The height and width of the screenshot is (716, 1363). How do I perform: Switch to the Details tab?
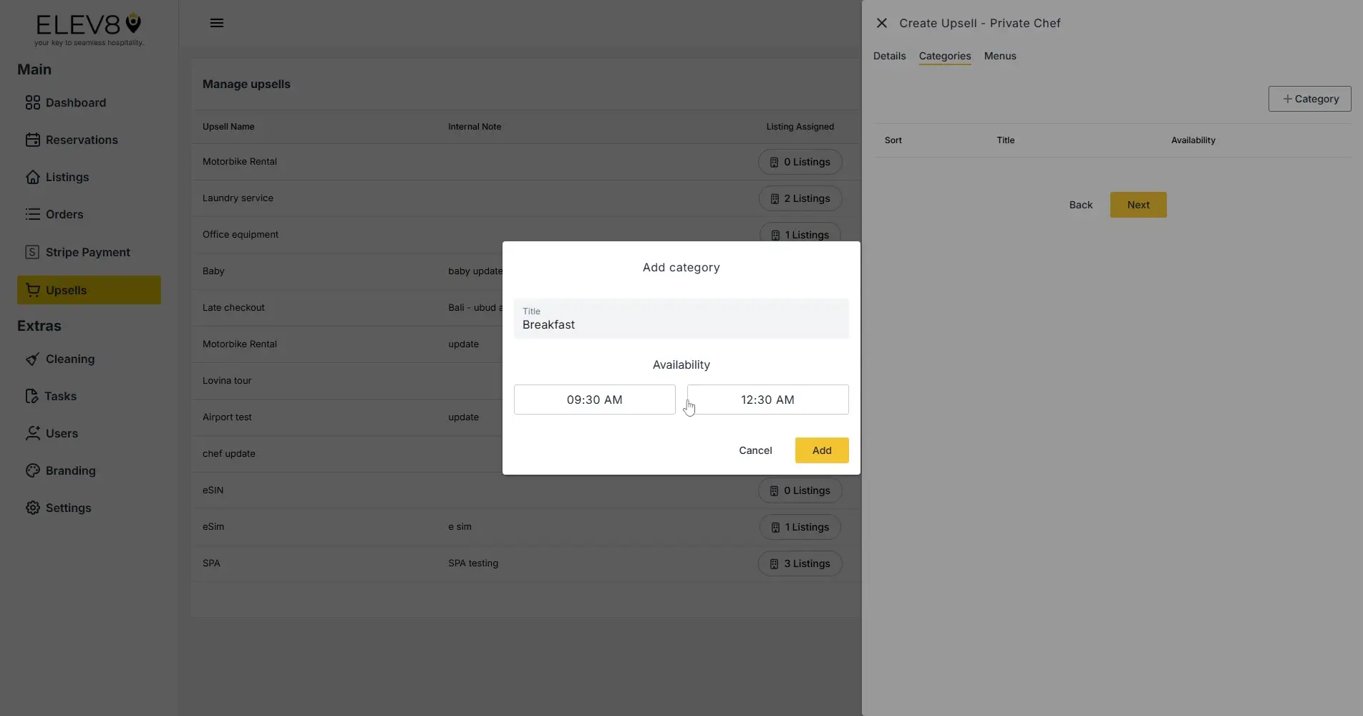(x=888, y=56)
